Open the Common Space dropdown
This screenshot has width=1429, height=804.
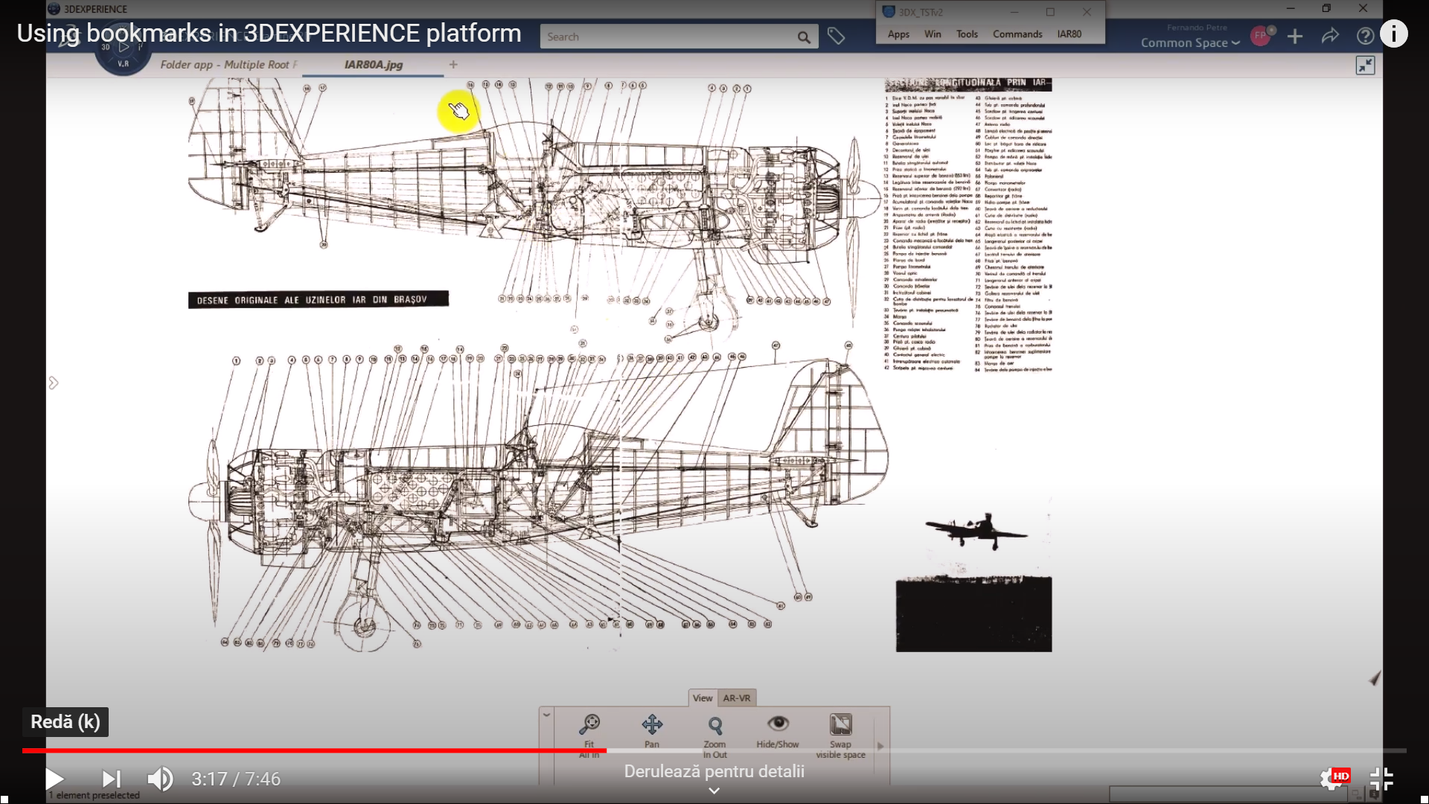point(1190,43)
